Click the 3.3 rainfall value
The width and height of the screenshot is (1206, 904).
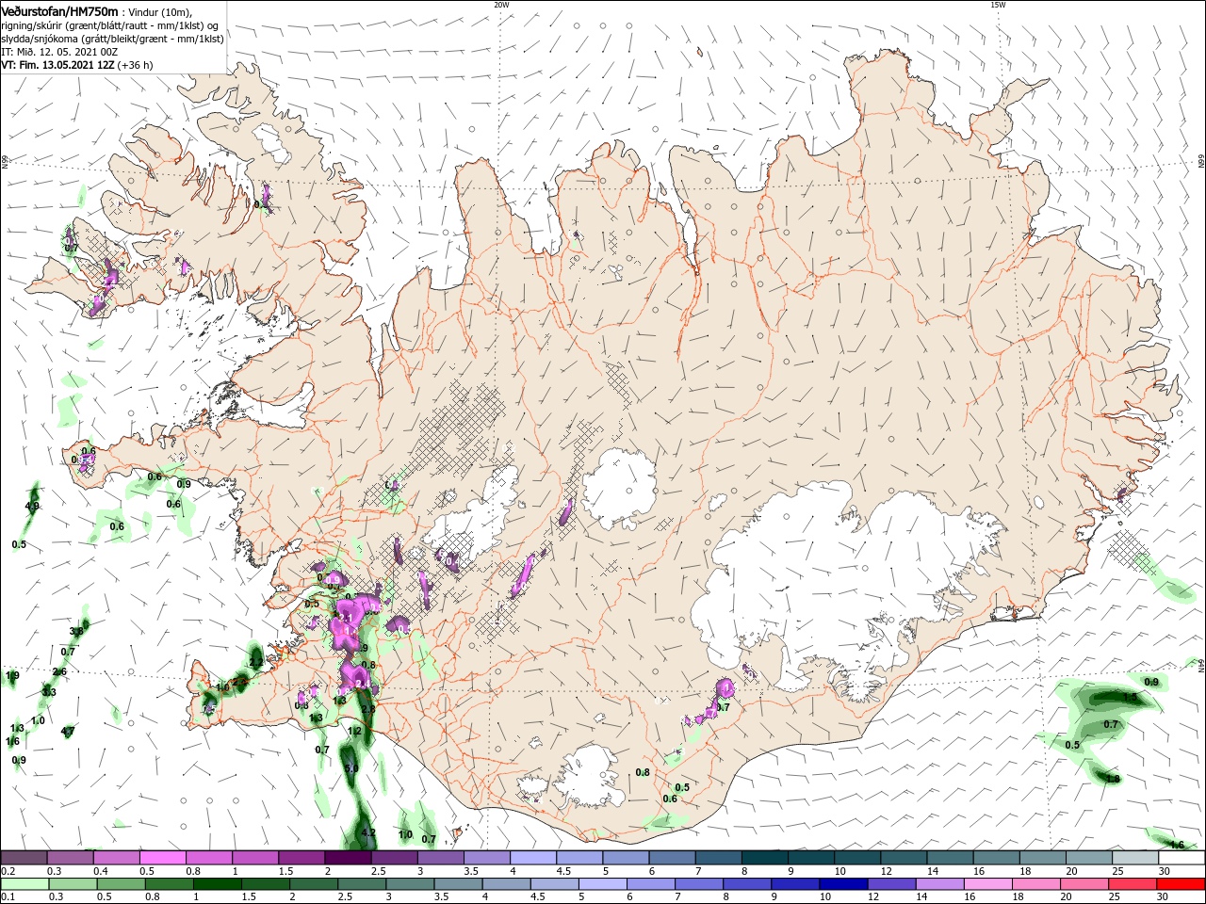click(49, 692)
